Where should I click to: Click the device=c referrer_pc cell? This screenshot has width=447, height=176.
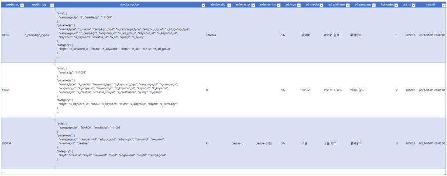pos(238,143)
